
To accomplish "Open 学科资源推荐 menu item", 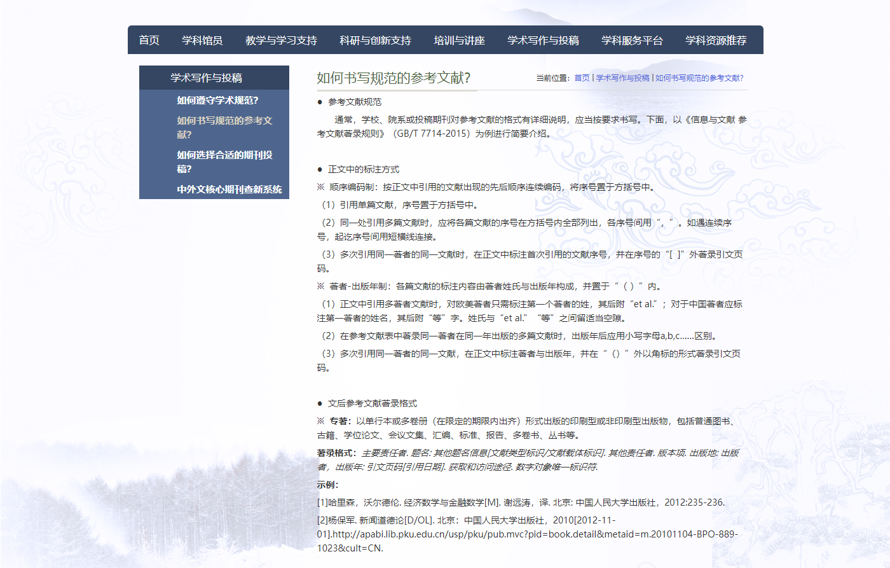I will pyautogui.click(x=716, y=40).
